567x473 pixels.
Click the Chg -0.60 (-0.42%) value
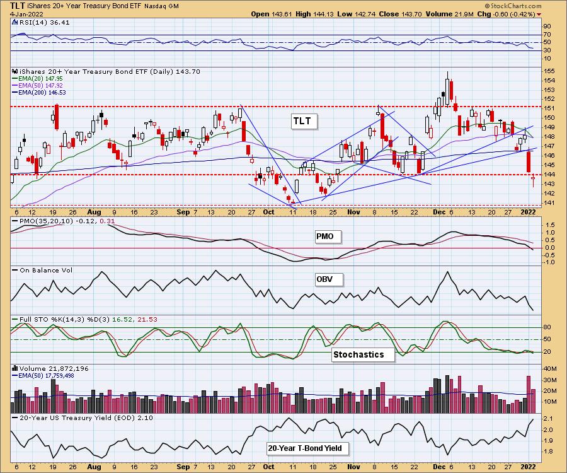pos(506,14)
